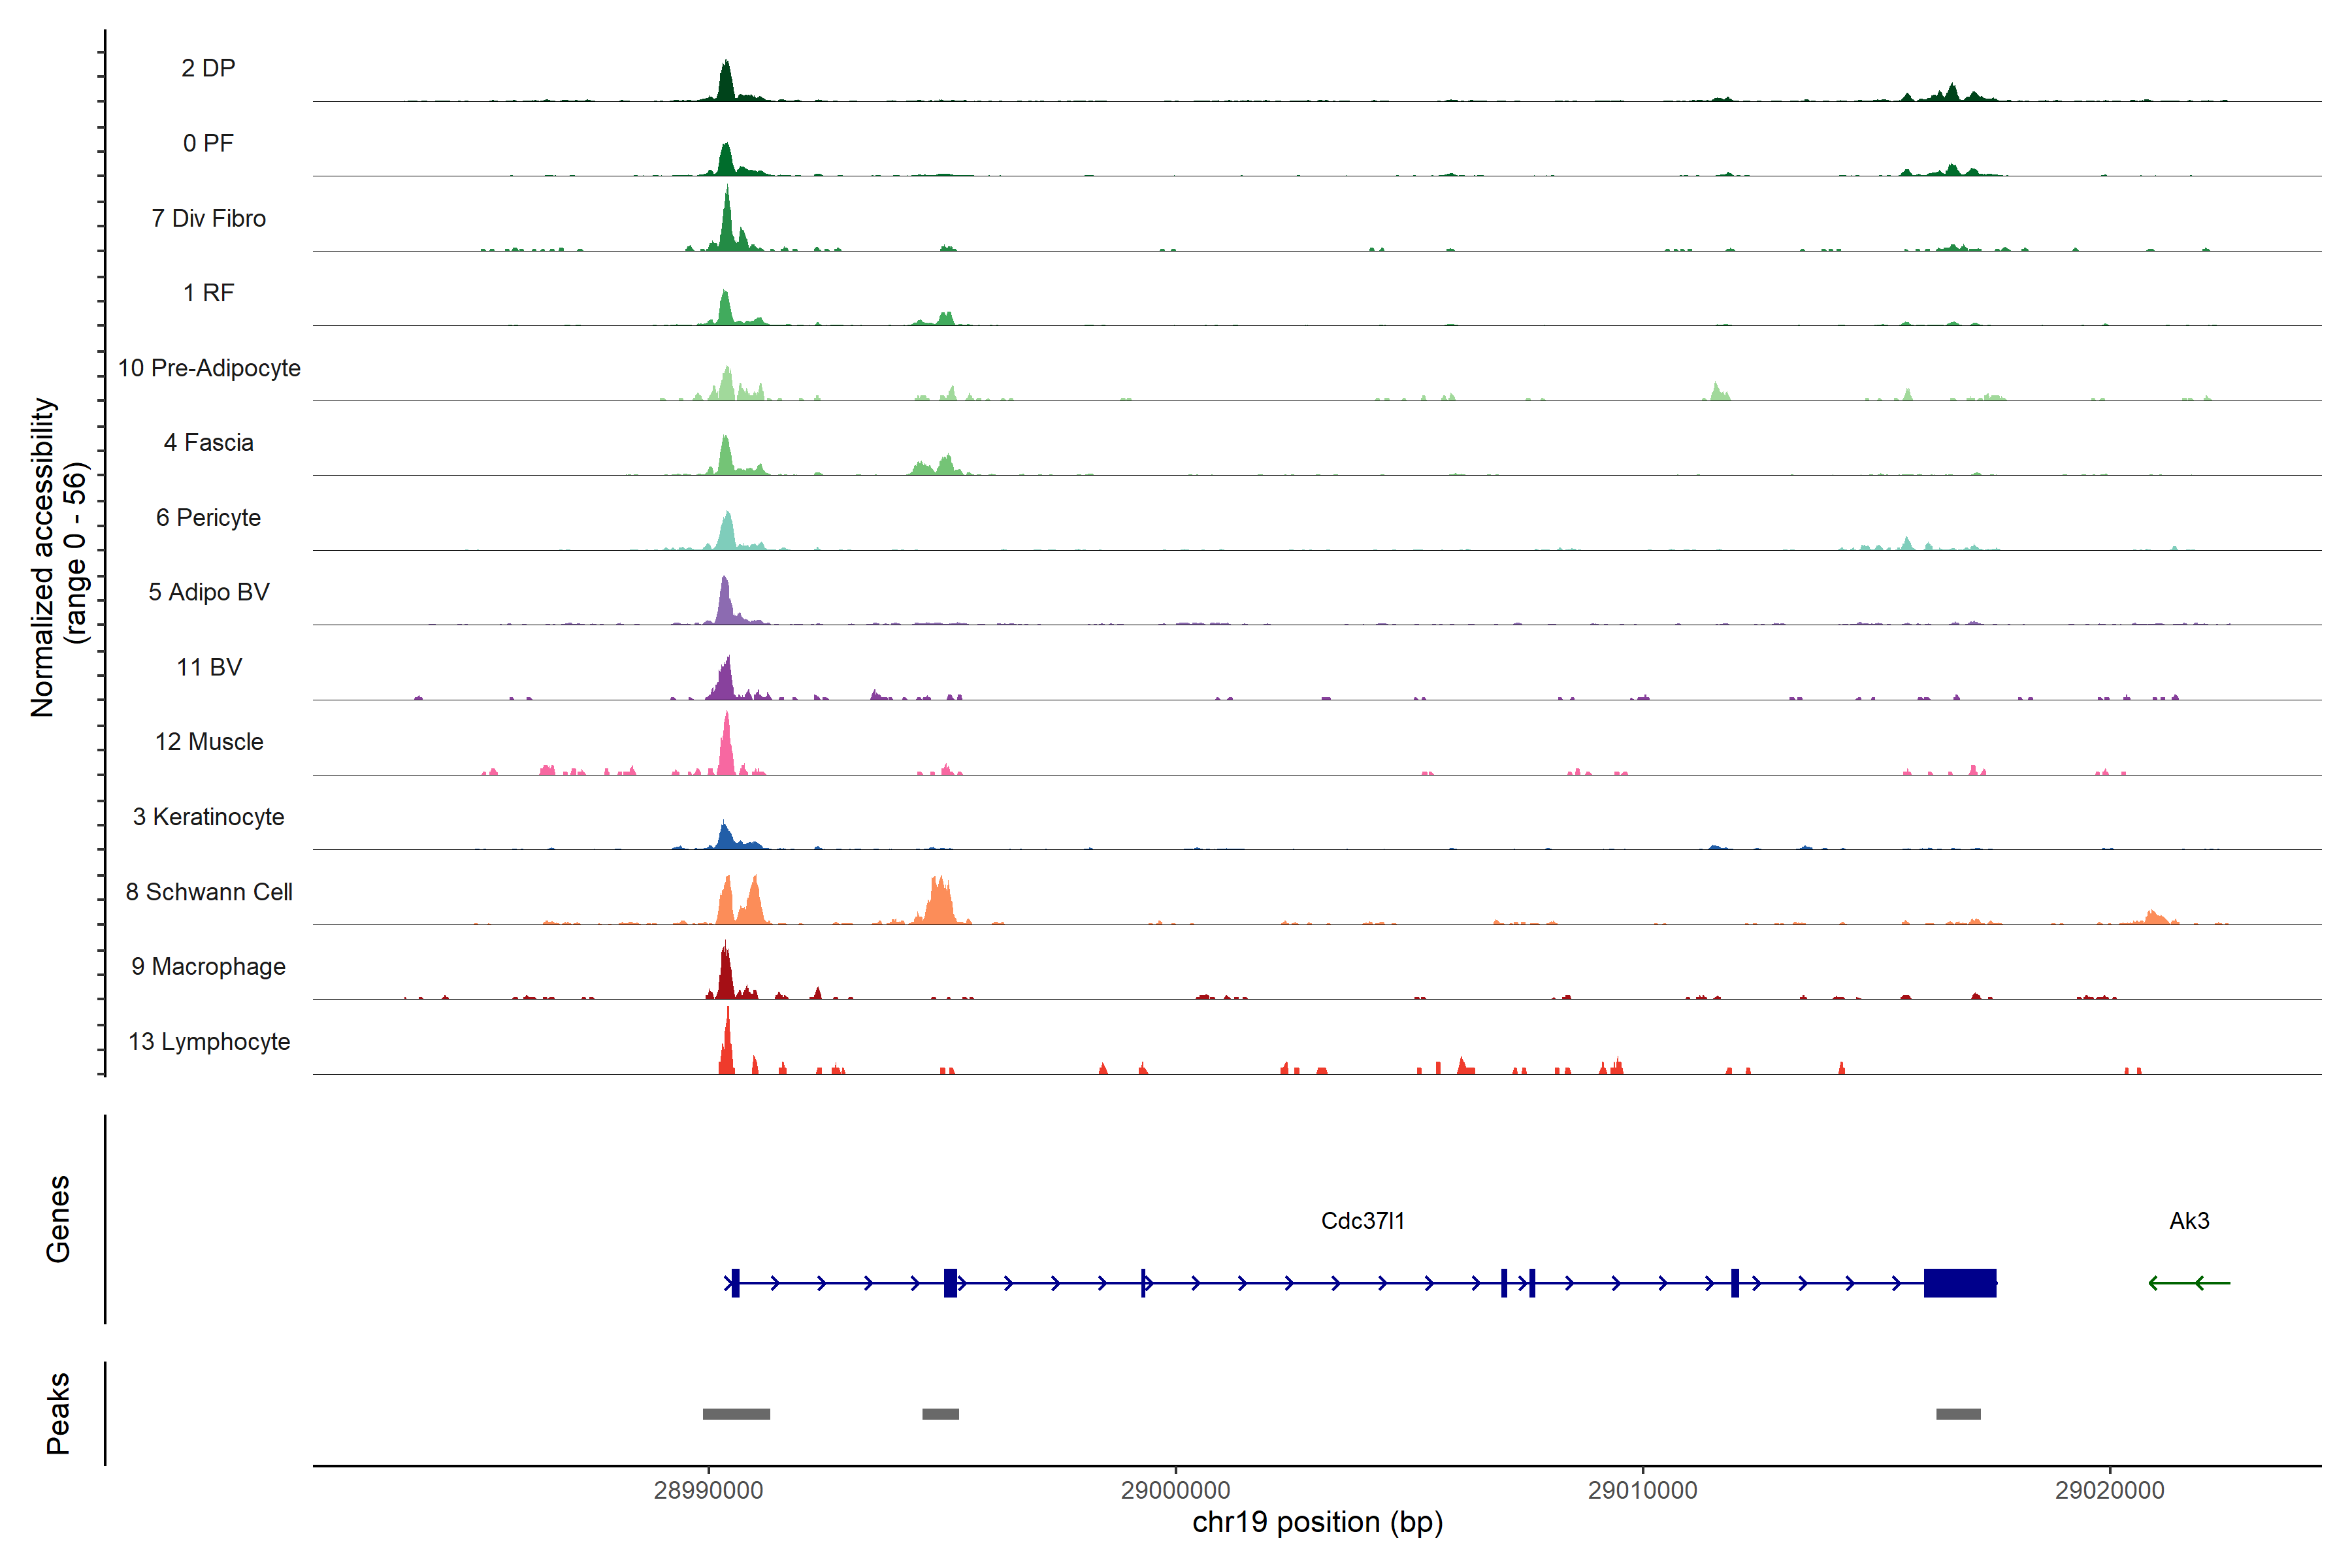Click the large final Cdc37l1 exon block
Screen dimensions: 2352x1568
[1959, 1283]
